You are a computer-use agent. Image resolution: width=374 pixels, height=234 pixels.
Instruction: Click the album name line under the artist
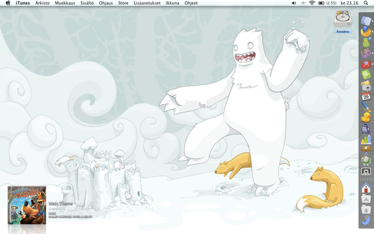pos(70,217)
